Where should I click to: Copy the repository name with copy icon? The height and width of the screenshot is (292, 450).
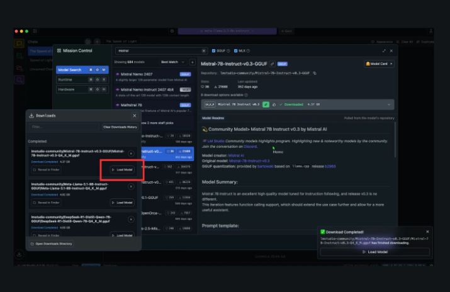click(315, 73)
